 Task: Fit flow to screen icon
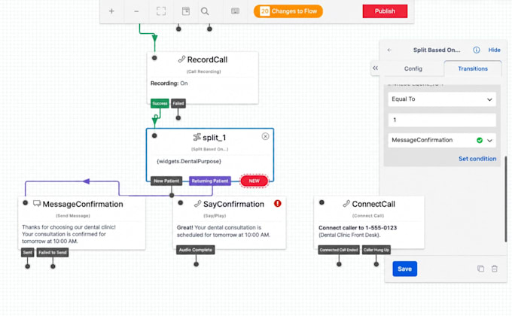(x=161, y=11)
